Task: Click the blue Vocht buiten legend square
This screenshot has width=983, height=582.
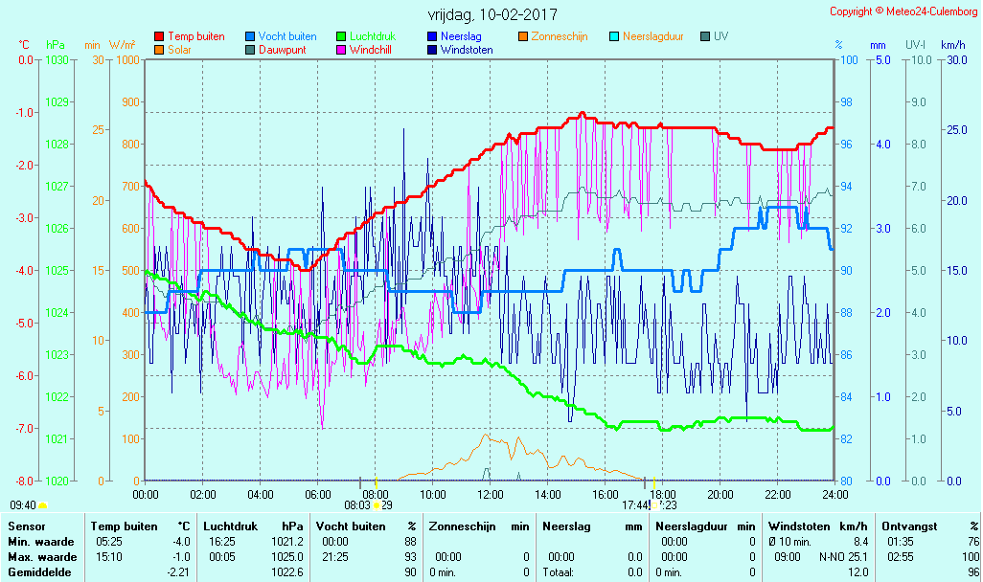Action: (250, 36)
